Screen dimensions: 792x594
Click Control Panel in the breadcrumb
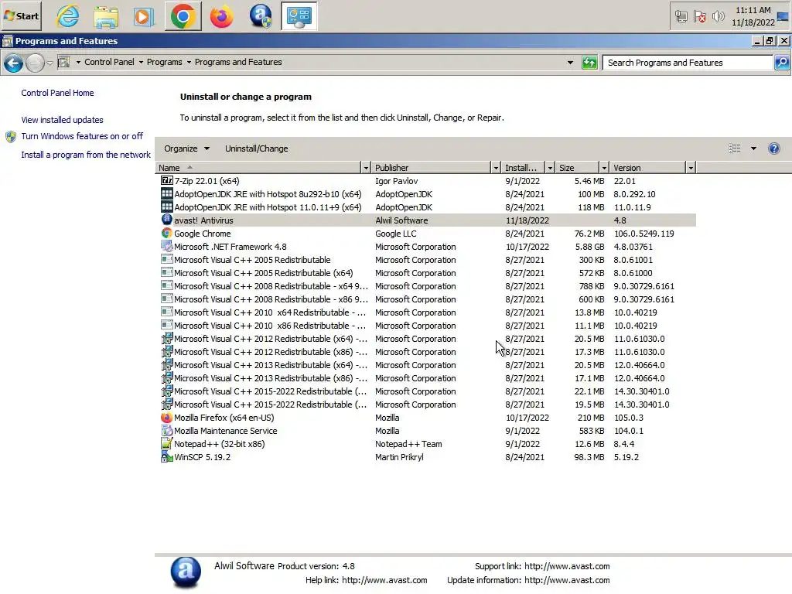tap(109, 62)
